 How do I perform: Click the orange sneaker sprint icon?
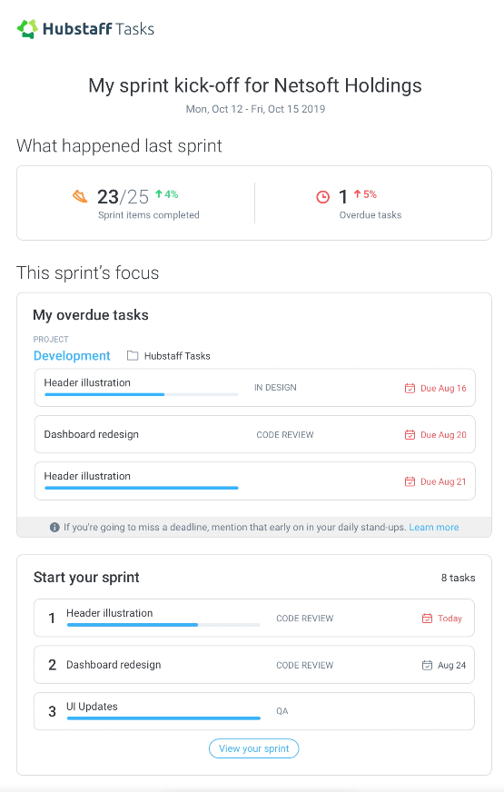tap(80, 195)
